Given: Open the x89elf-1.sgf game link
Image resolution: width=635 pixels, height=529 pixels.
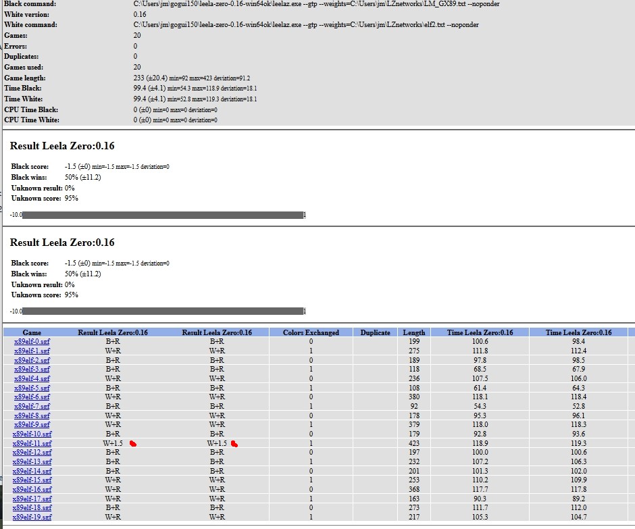Looking at the screenshot, I should coord(32,351).
